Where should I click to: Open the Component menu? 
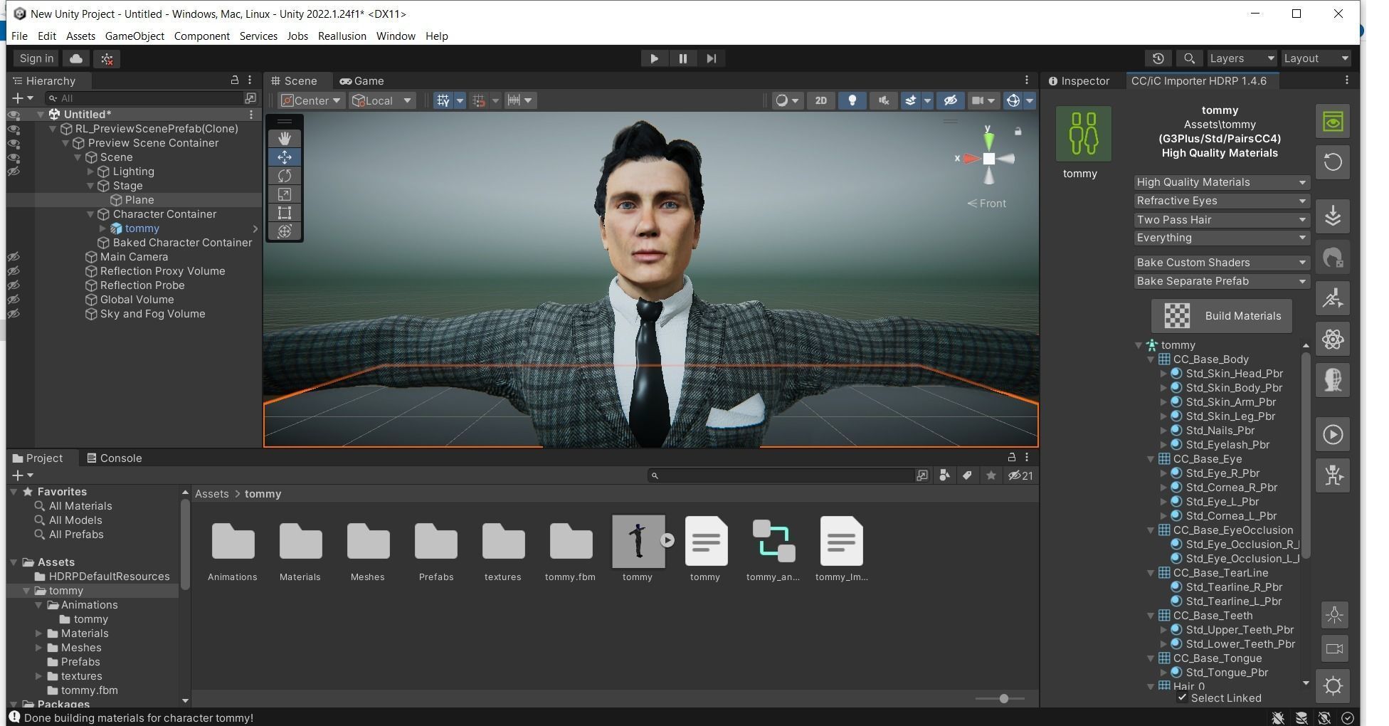(x=202, y=36)
